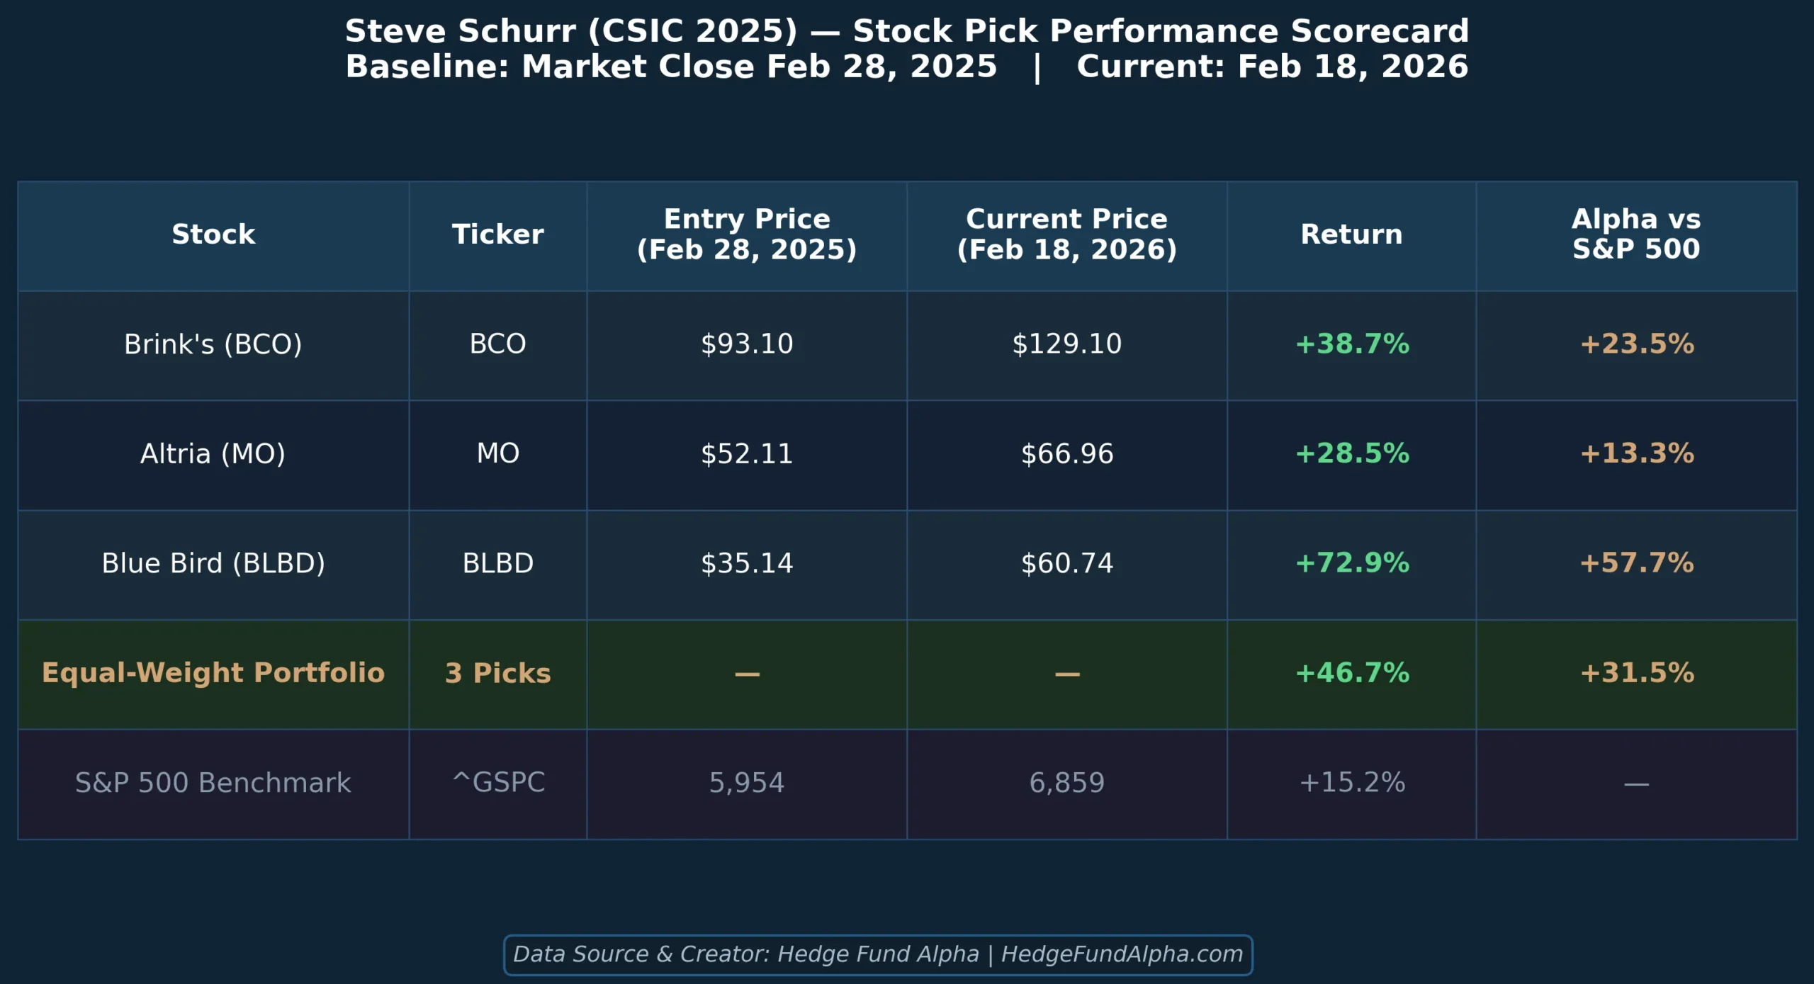Select the Entry Price column header

[747, 234]
